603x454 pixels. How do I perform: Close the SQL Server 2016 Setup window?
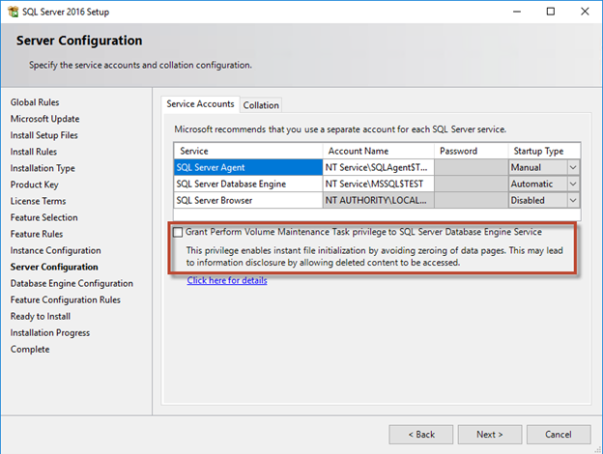coord(581,12)
